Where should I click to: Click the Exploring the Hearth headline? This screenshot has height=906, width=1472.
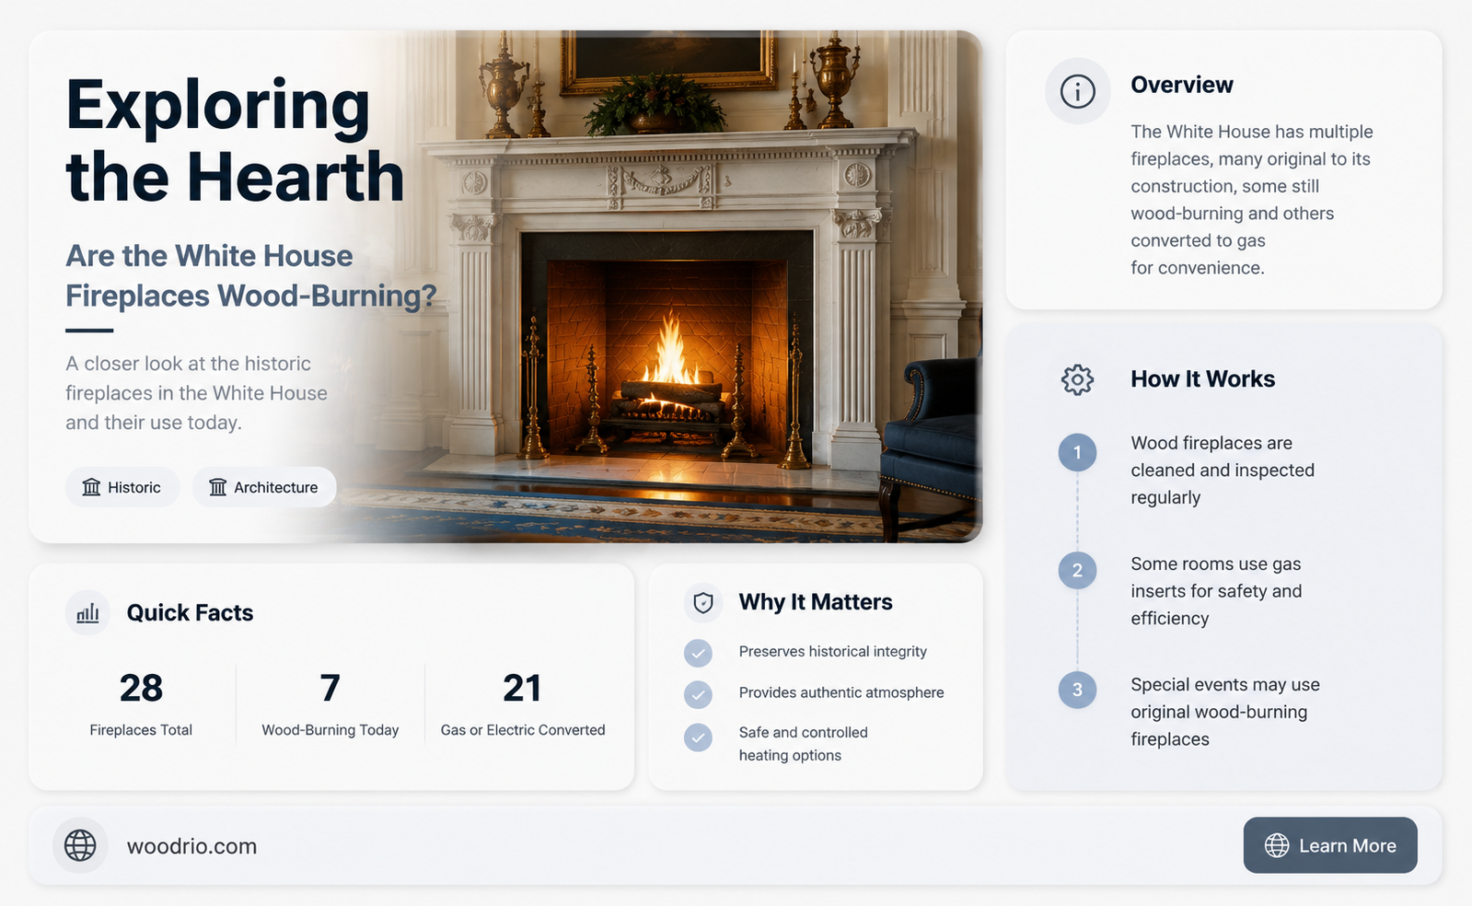point(235,140)
